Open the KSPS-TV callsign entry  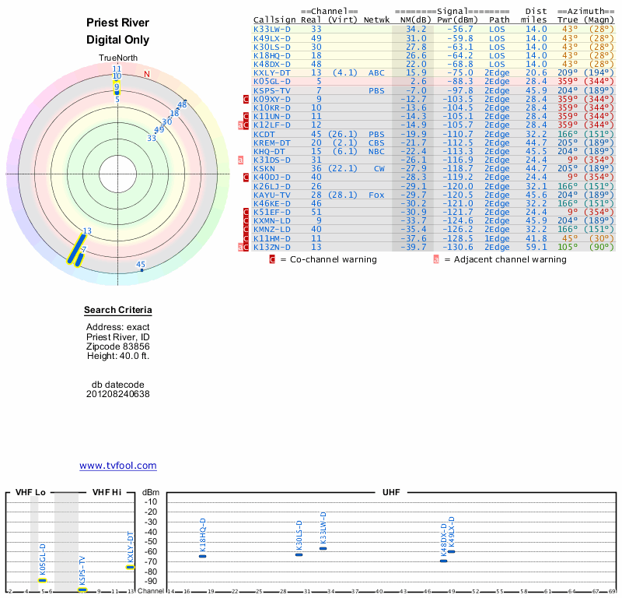coord(272,90)
